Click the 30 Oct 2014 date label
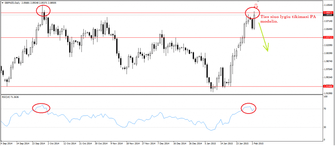The image size is (335, 146). 101,143
